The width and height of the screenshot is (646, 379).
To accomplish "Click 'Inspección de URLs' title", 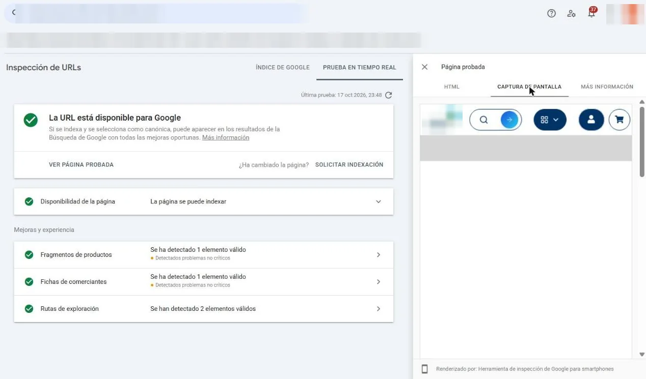I will point(43,67).
